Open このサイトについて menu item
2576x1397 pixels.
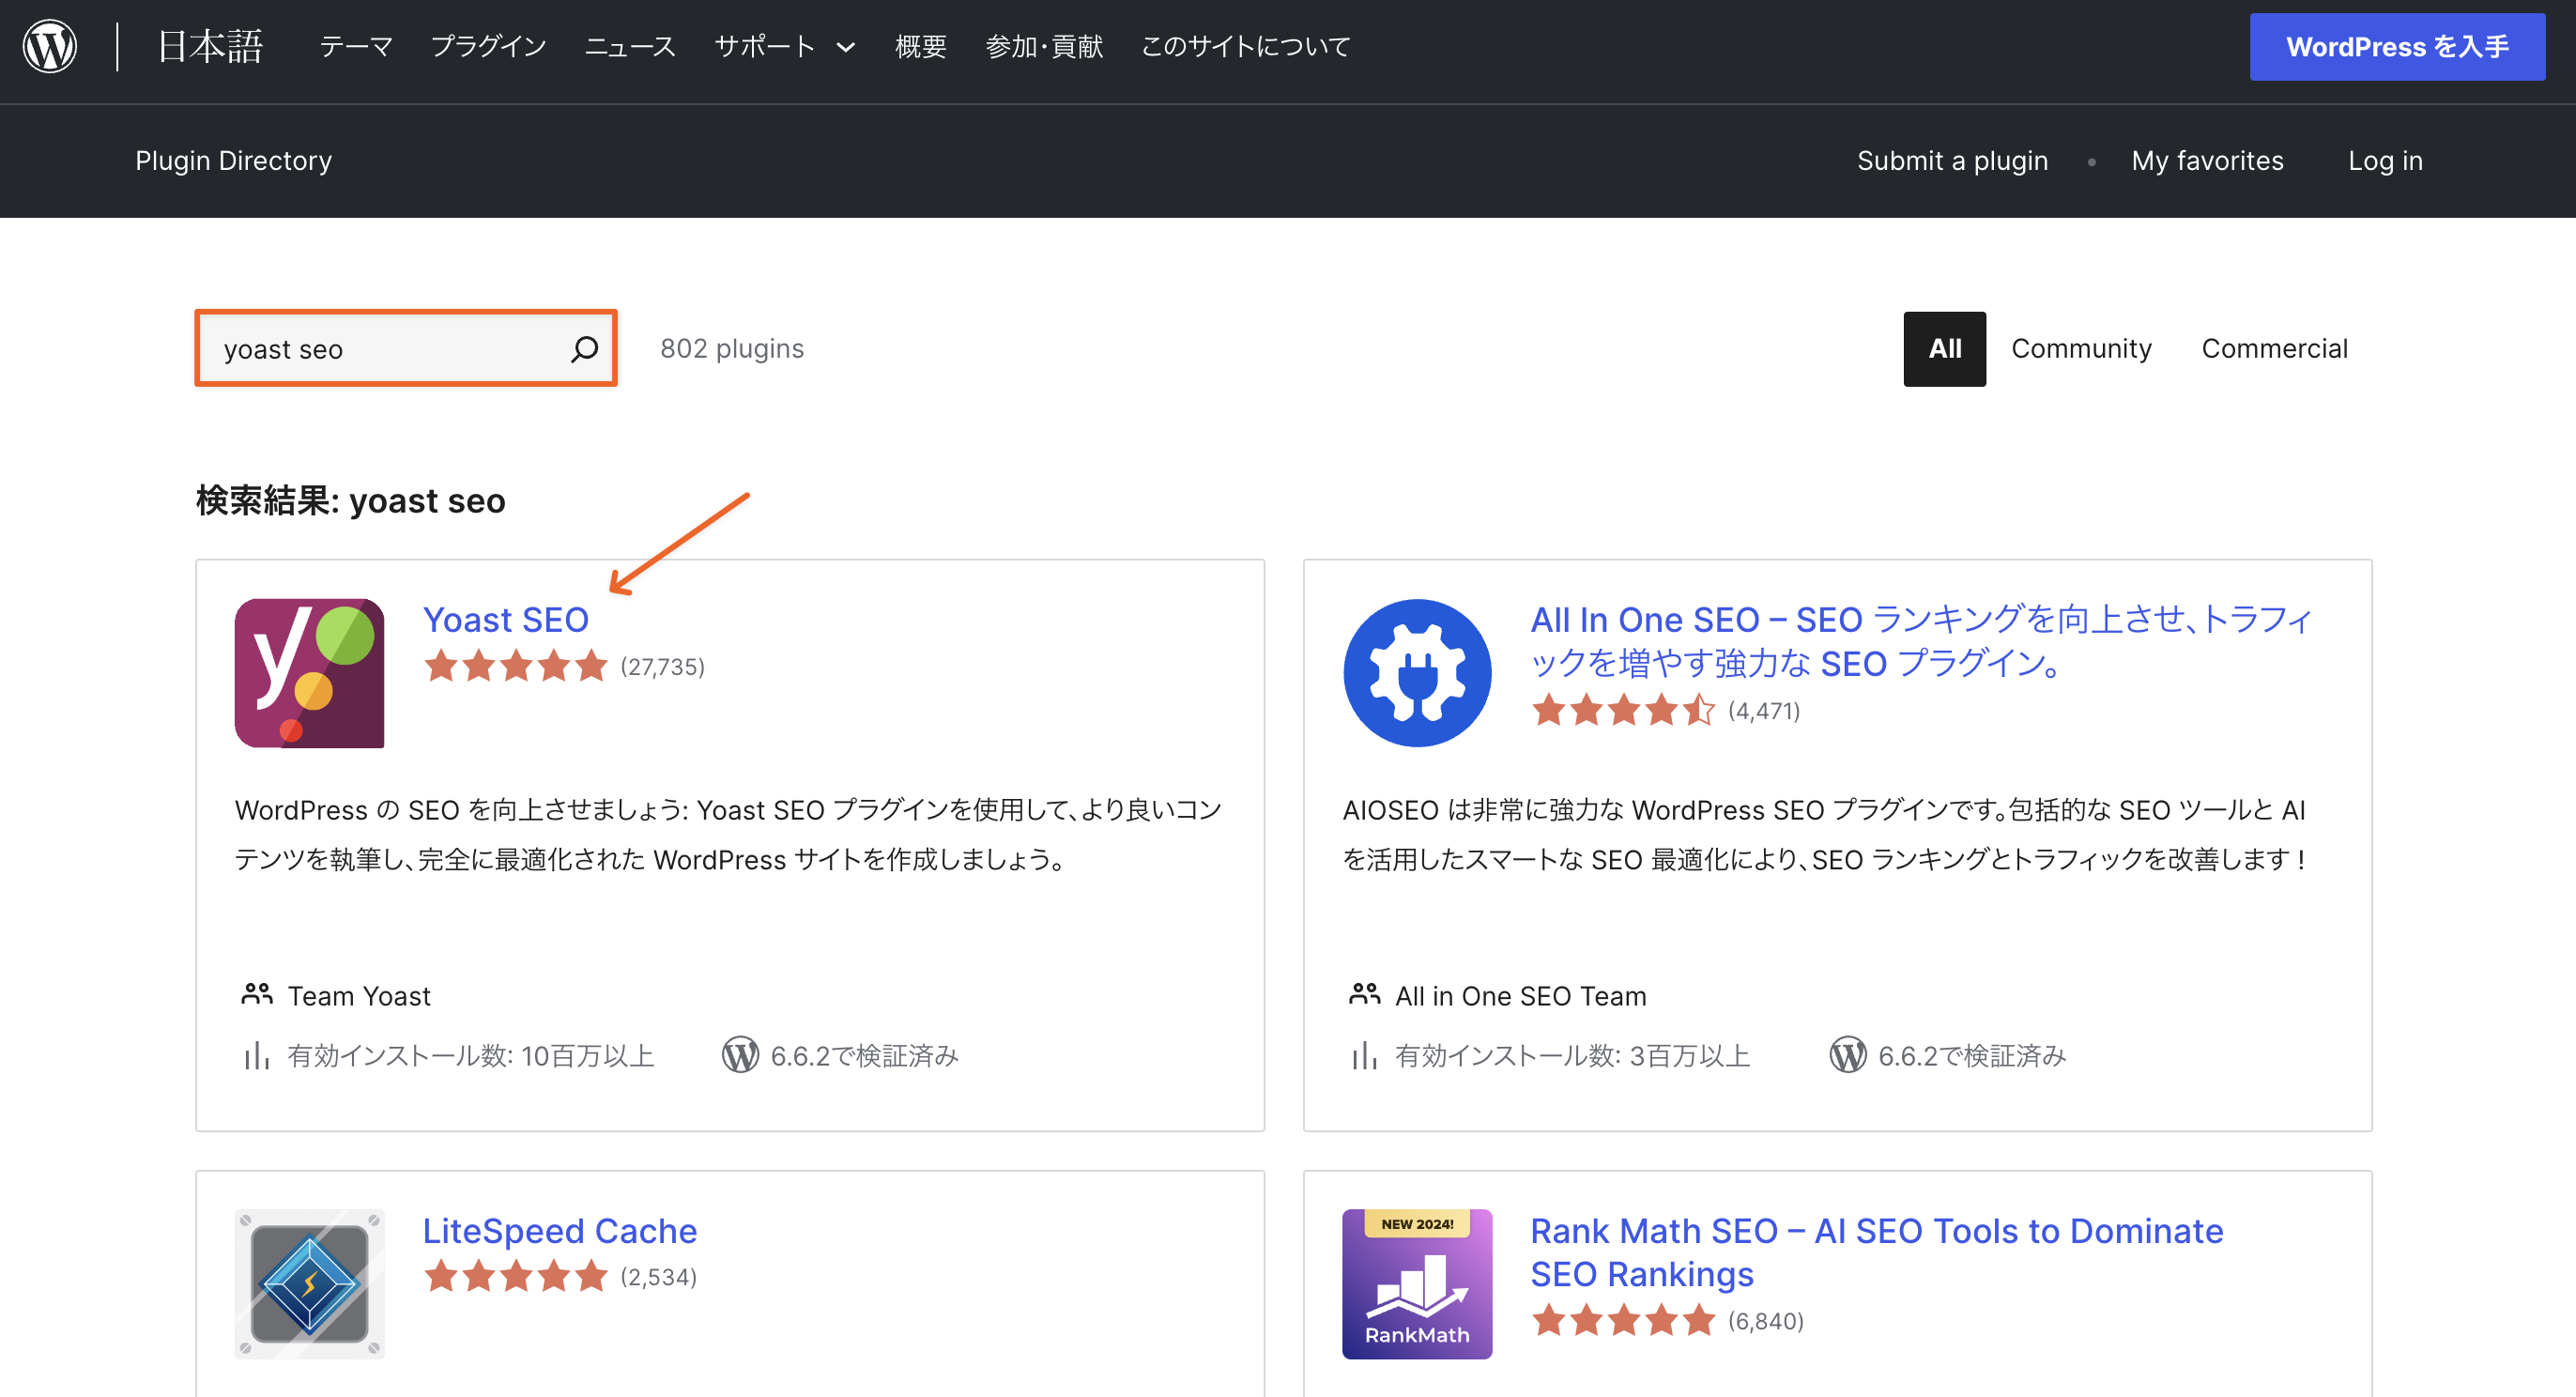[x=1245, y=46]
